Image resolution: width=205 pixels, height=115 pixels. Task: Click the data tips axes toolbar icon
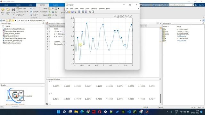coord(120,16)
